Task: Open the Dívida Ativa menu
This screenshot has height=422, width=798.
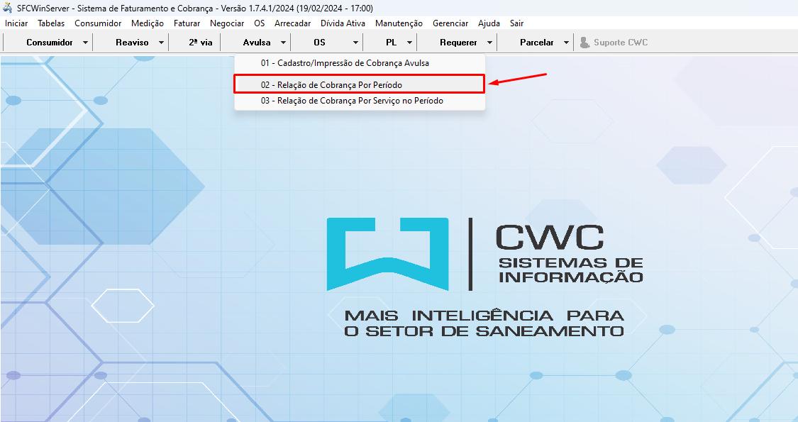Action: tap(343, 23)
